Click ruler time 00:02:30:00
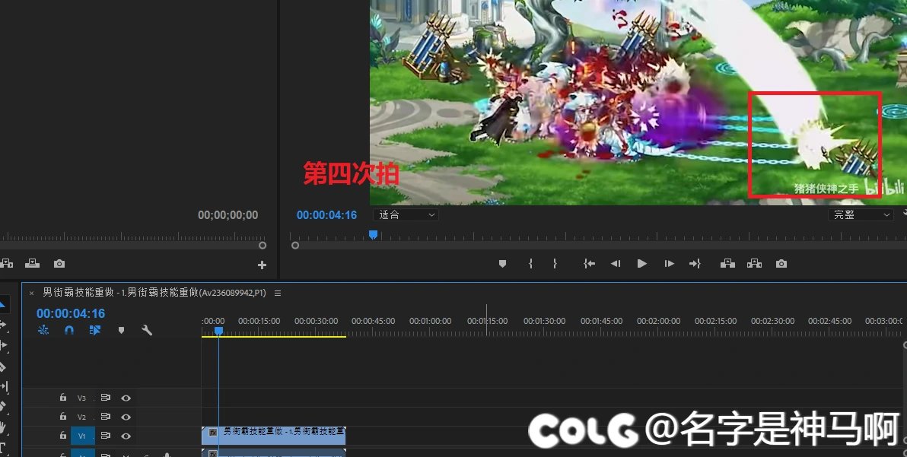This screenshot has height=457, width=907. coord(772,321)
